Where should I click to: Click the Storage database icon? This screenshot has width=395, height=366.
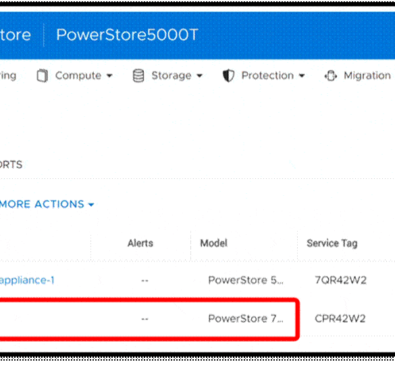(138, 76)
